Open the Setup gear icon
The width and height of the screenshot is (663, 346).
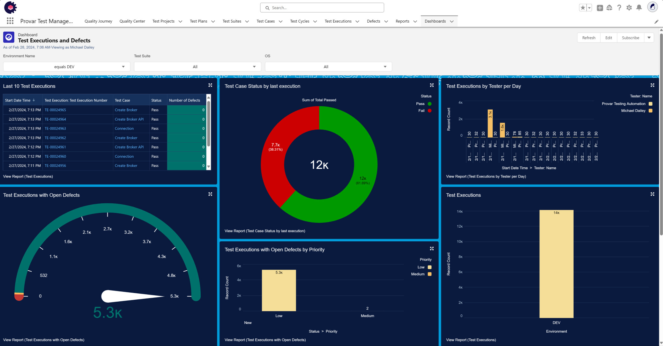click(x=629, y=8)
